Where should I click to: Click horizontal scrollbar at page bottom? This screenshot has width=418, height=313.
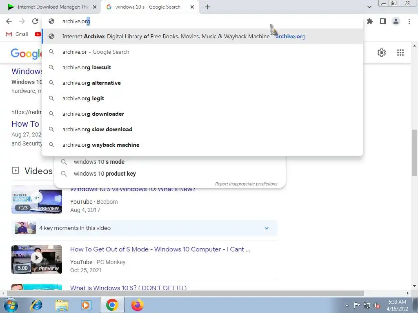(185, 293)
